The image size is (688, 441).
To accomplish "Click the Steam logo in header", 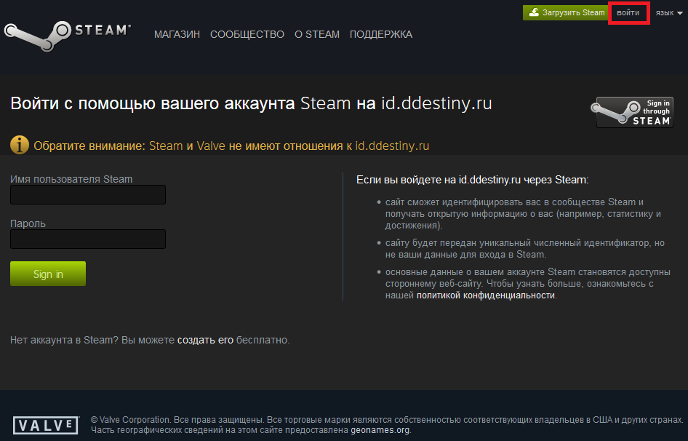I will [x=68, y=36].
